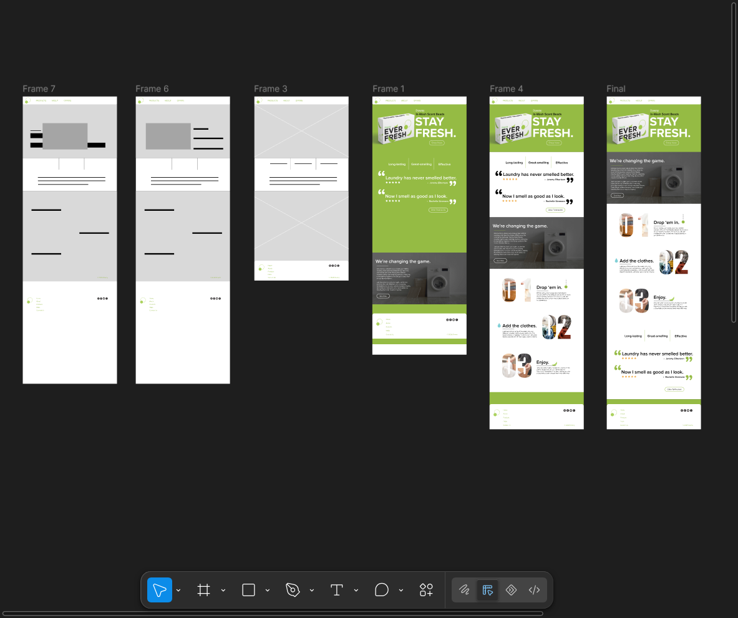Click Frame 3 wireframe artboard
738x618 pixels.
(301, 188)
